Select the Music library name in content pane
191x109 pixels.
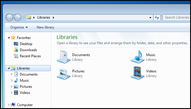pyautogui.click(x=151, y=55)
